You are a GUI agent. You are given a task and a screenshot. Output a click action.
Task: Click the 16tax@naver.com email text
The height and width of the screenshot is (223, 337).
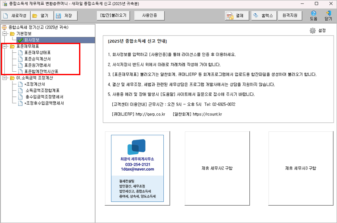tap(137, 169)
